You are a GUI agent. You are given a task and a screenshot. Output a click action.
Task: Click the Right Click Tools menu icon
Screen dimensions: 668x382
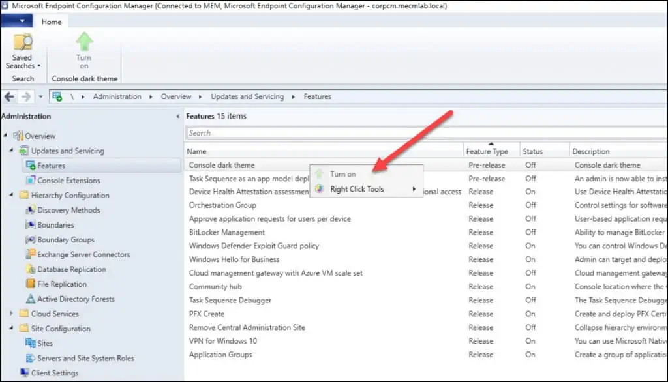click(x=320, y=188)
